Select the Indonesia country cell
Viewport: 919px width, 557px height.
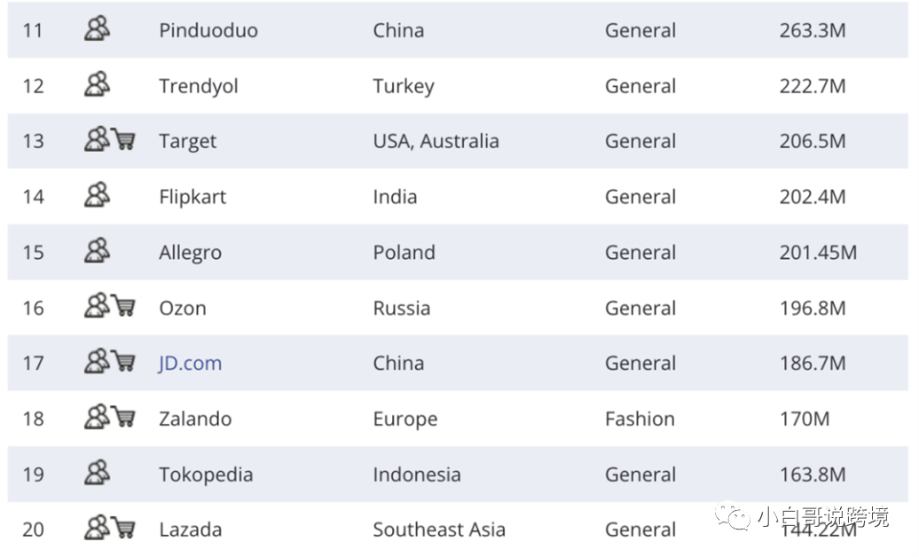click(x=416, y=475)
